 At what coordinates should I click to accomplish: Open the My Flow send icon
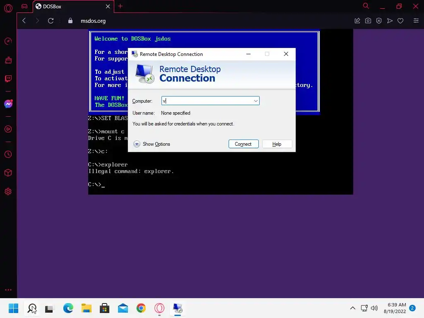click(x=390, y=21)
